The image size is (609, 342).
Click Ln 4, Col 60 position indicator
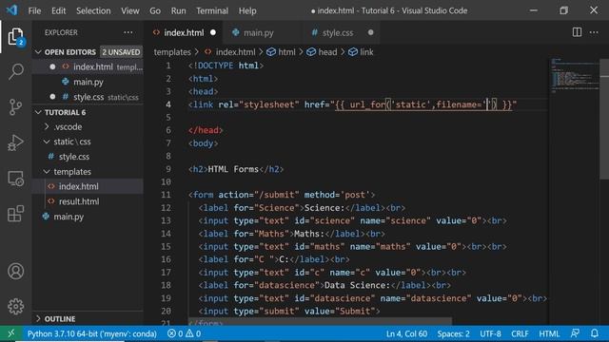[406, 333]
